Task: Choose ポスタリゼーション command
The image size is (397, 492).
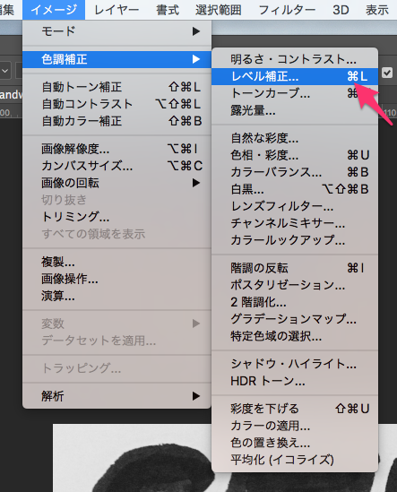Action: point(295,285)
